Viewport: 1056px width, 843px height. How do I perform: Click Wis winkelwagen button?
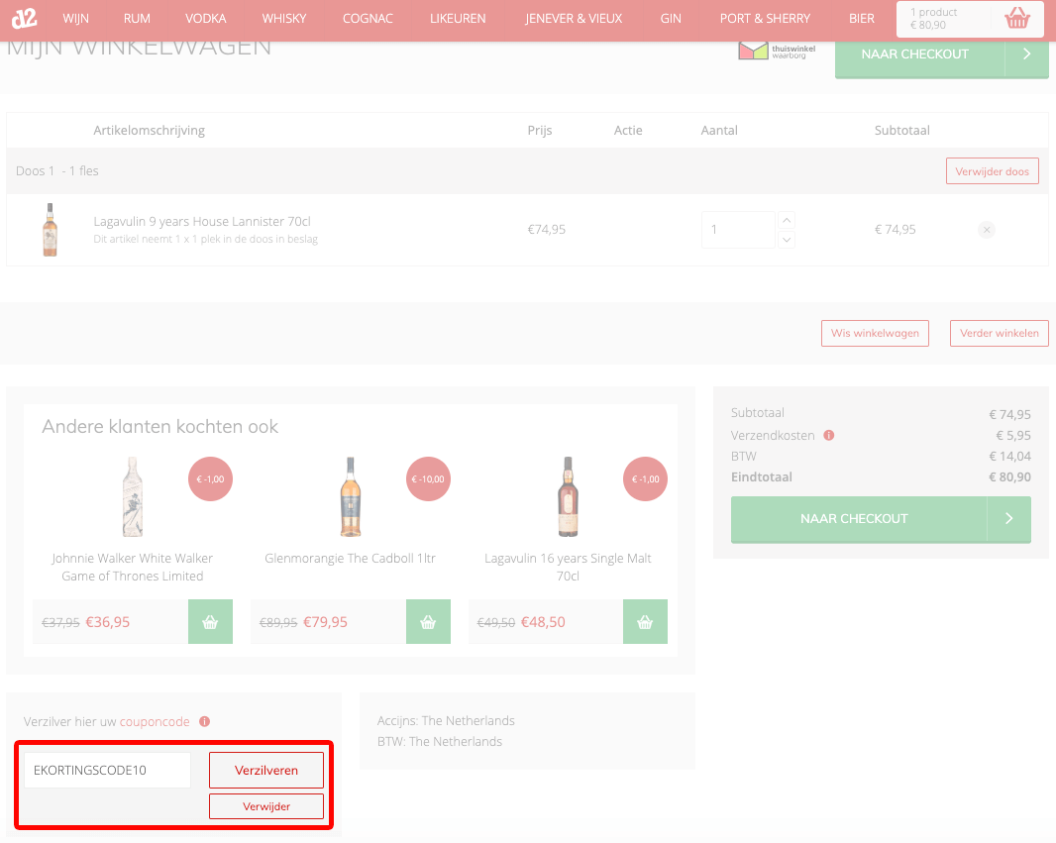tap(875, 333)
